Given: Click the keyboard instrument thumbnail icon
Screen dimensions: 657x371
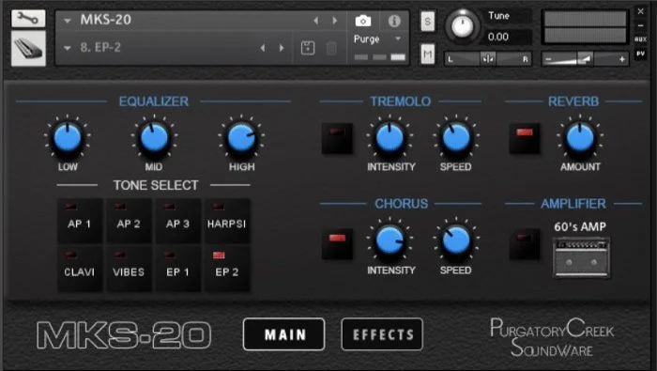Looking at the screenshot, I should click(x=28, y=49).
